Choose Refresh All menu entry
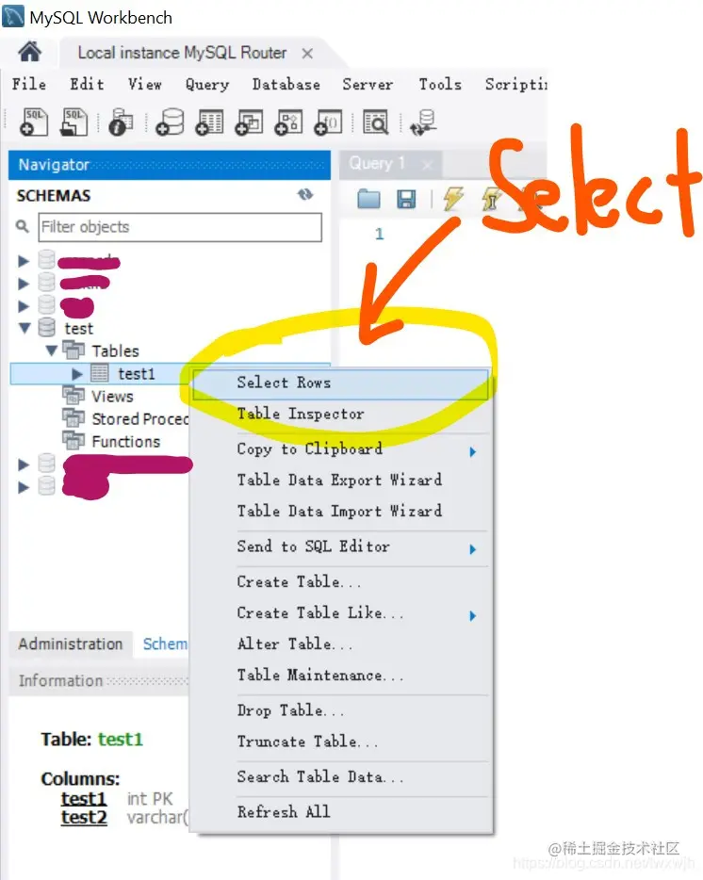 coord(340,812)
